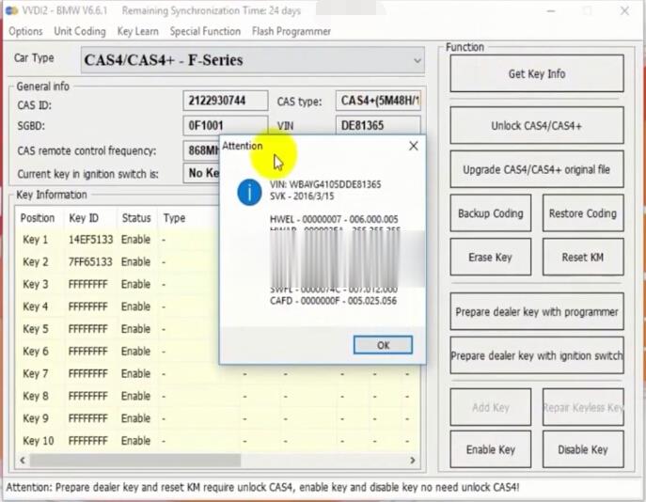The width and height of the screenshot is (646, 502).
Task: Click the CAS type field
Action: [378, 101]
